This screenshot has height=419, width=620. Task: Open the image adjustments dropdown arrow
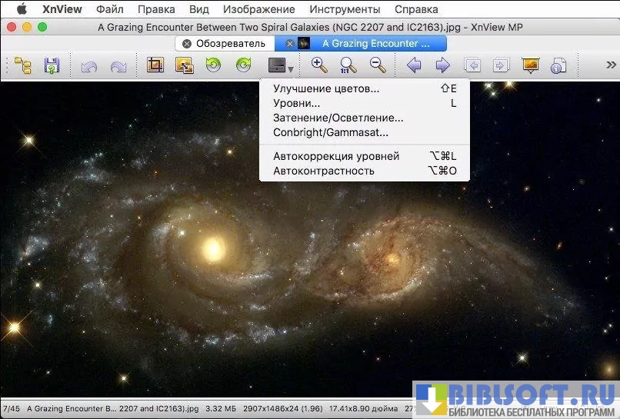click(x=291, y=70)
